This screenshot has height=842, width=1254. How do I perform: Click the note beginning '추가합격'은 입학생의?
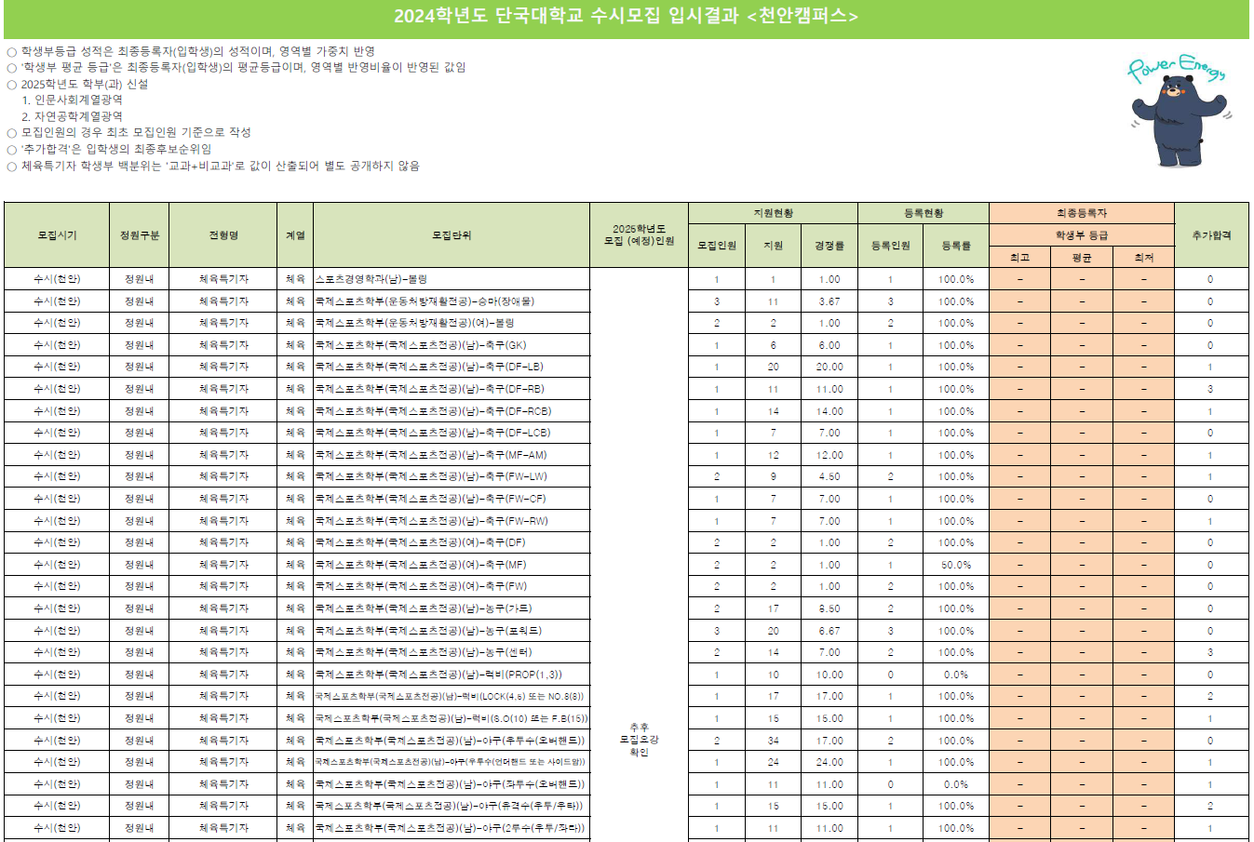pyautogui.click(x=109, y=149)
